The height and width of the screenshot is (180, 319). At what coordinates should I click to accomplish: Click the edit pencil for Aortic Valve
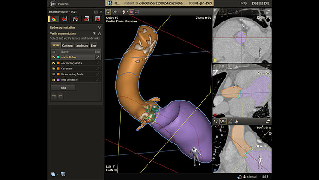[98, 57]
